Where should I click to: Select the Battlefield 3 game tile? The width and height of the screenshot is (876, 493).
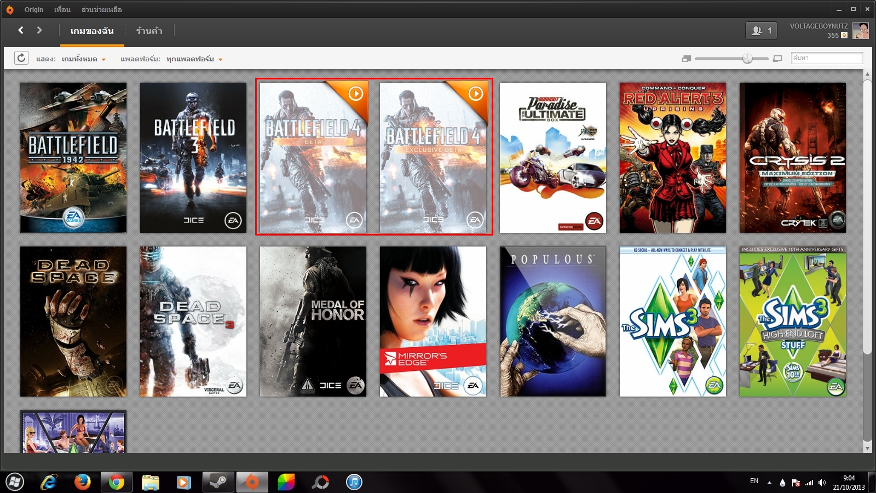tap(193, 158)
